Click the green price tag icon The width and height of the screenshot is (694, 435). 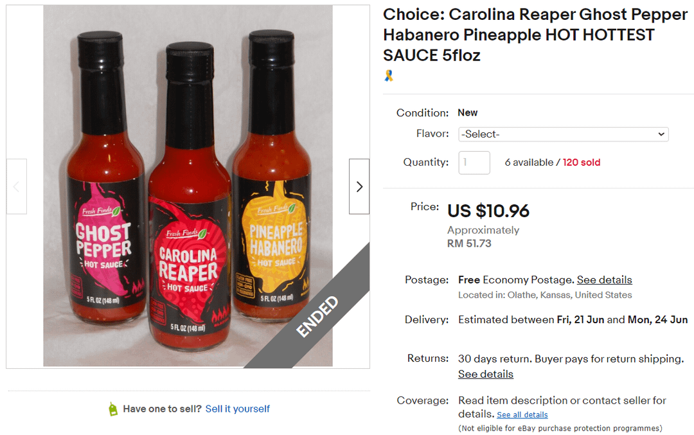pos(113,409)
